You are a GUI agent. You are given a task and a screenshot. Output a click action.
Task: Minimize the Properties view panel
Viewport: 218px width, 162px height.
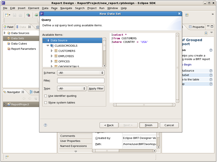click(208, 26)
